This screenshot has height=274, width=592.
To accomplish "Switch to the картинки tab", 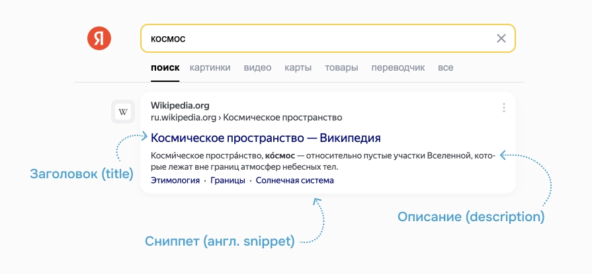I will click(x=210, y=68).
